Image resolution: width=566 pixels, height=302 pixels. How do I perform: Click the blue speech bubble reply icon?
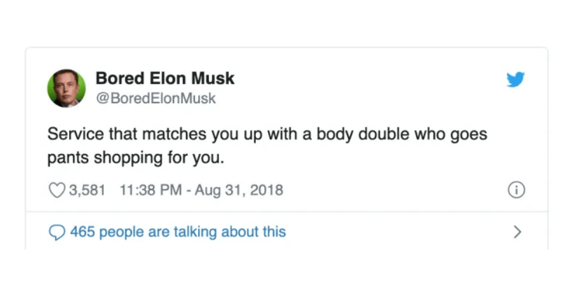pos(57,232)
